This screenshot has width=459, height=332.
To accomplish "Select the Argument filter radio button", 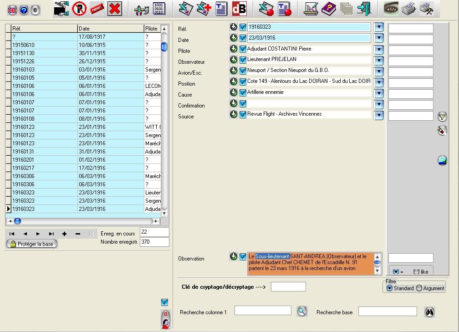I will coord(419,288).
